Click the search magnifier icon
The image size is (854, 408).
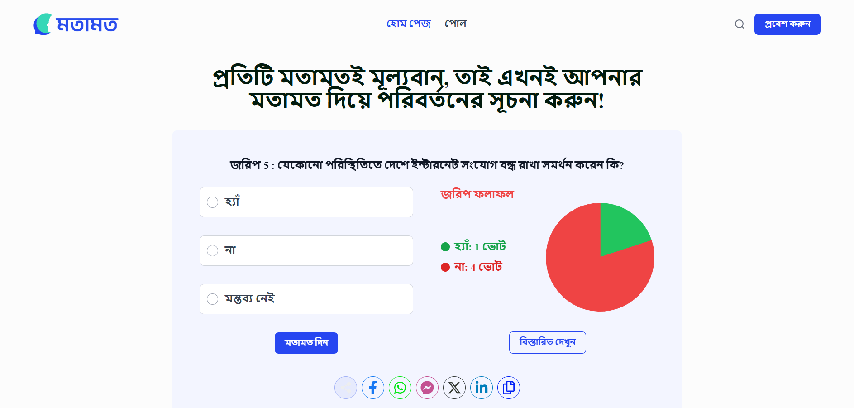point(739,24)
